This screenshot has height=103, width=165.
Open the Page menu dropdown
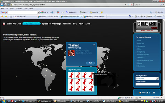coord(150,16)
